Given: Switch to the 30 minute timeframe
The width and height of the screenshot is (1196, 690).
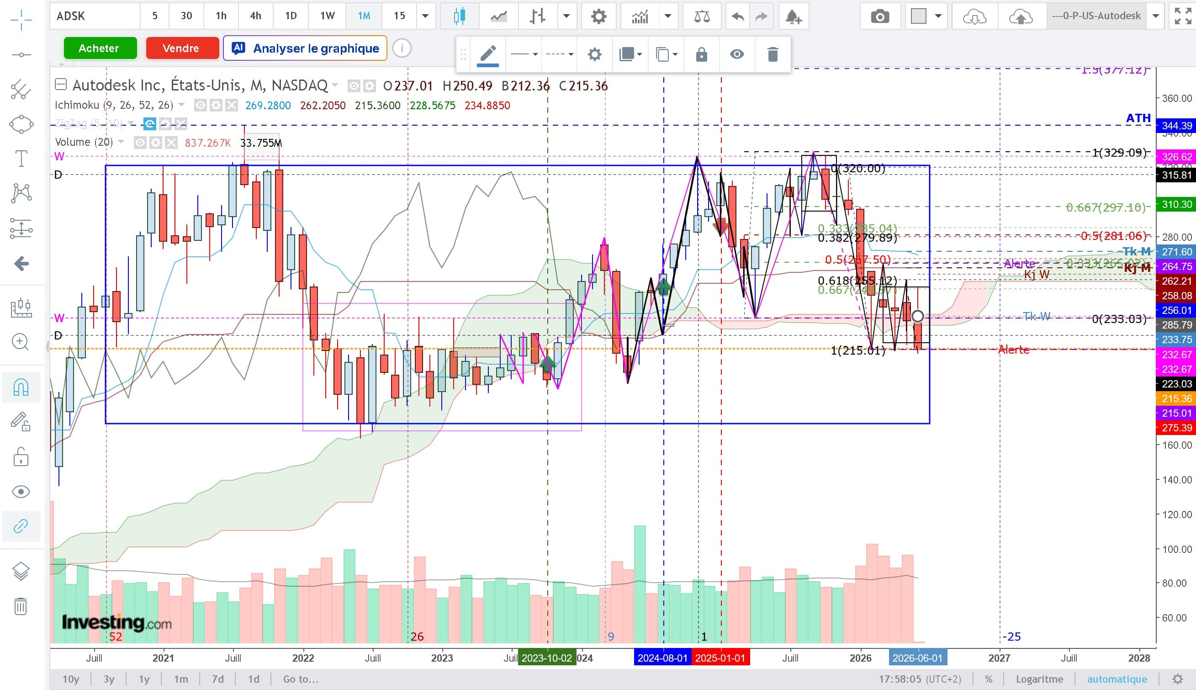Looking at the screenshot, I should click(x=186, y=16).
